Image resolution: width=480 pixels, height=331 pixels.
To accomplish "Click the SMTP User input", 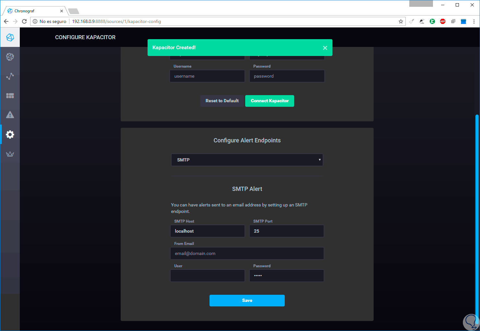I will coord(208,276).
